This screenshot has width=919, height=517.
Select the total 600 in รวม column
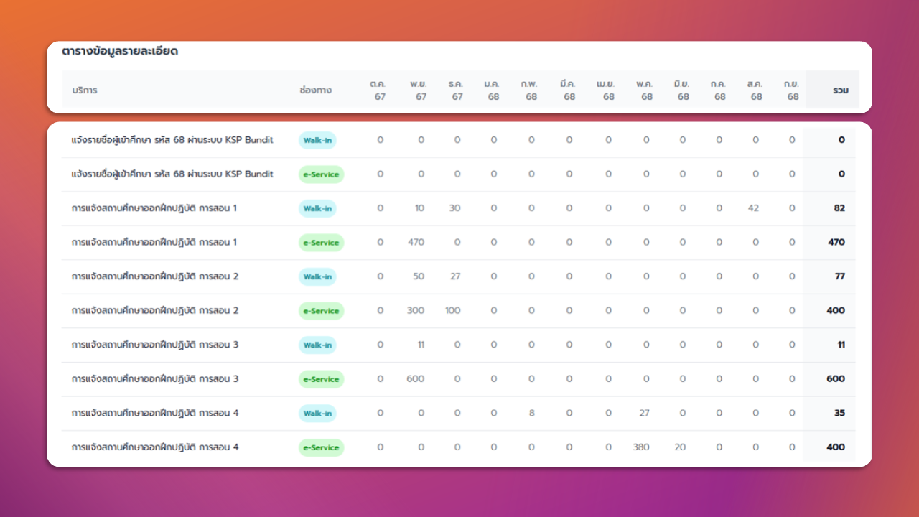pyautogui.click(x=836, y=379)
